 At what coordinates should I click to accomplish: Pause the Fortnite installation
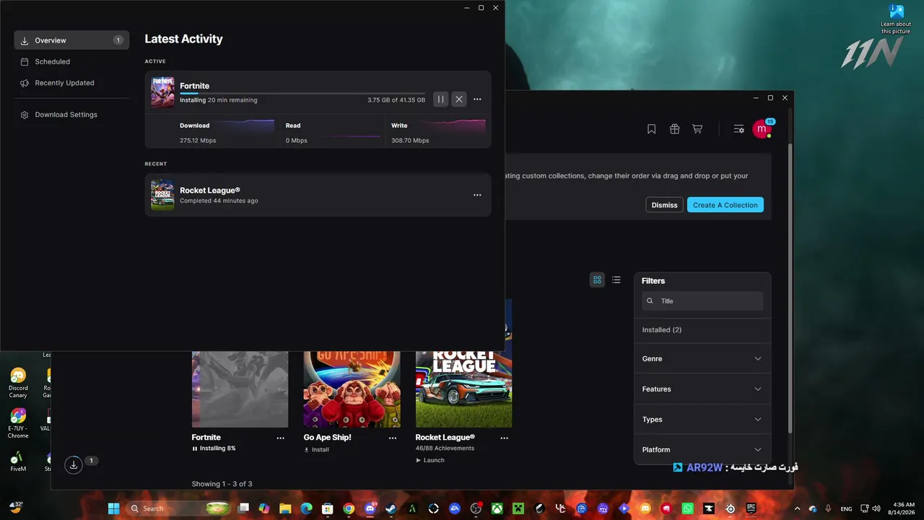[440, 100]
